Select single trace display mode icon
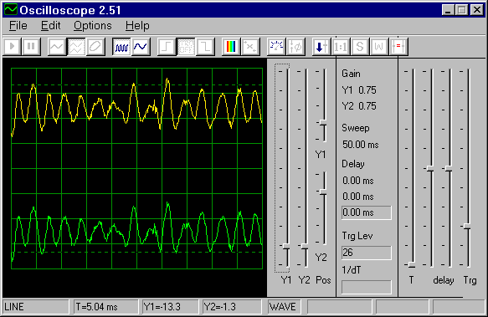 57,47
